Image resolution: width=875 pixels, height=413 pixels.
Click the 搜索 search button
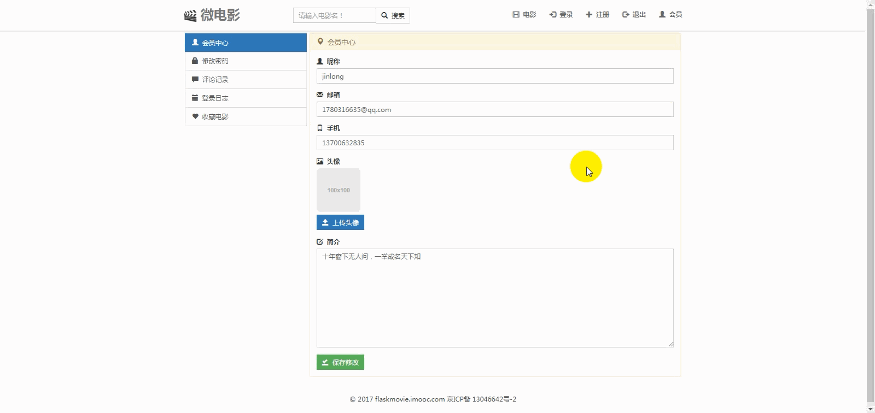(393, 15)
